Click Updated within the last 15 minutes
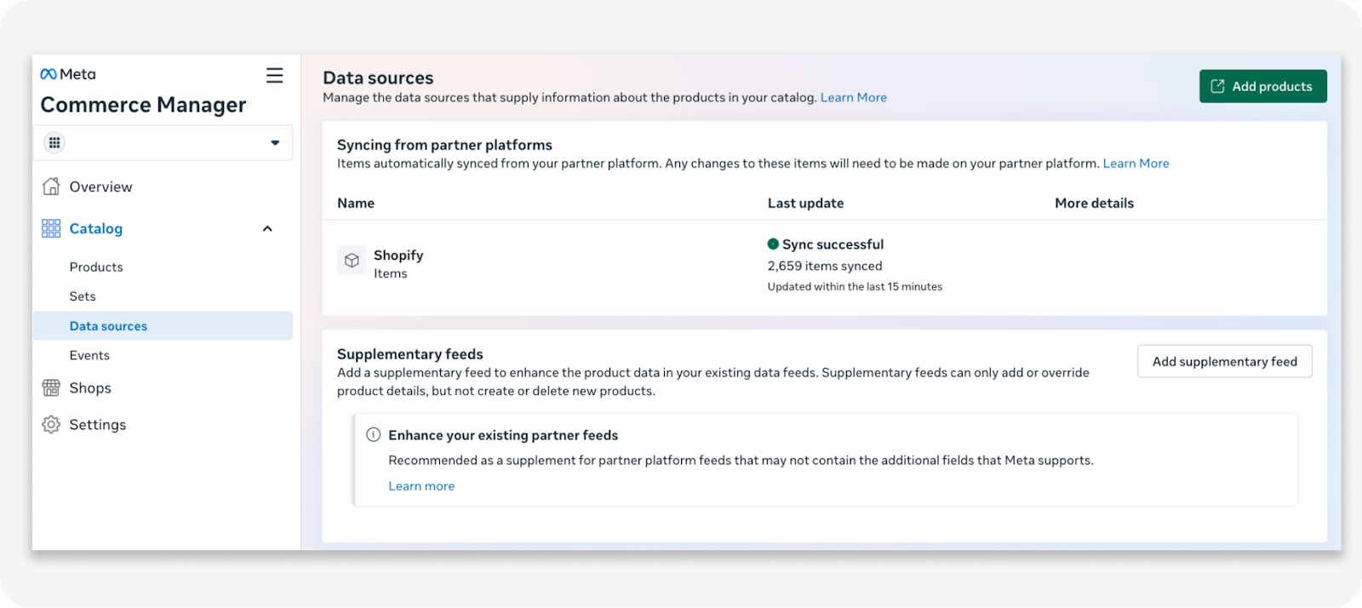 pyautogui.click(x=855, y=287)
